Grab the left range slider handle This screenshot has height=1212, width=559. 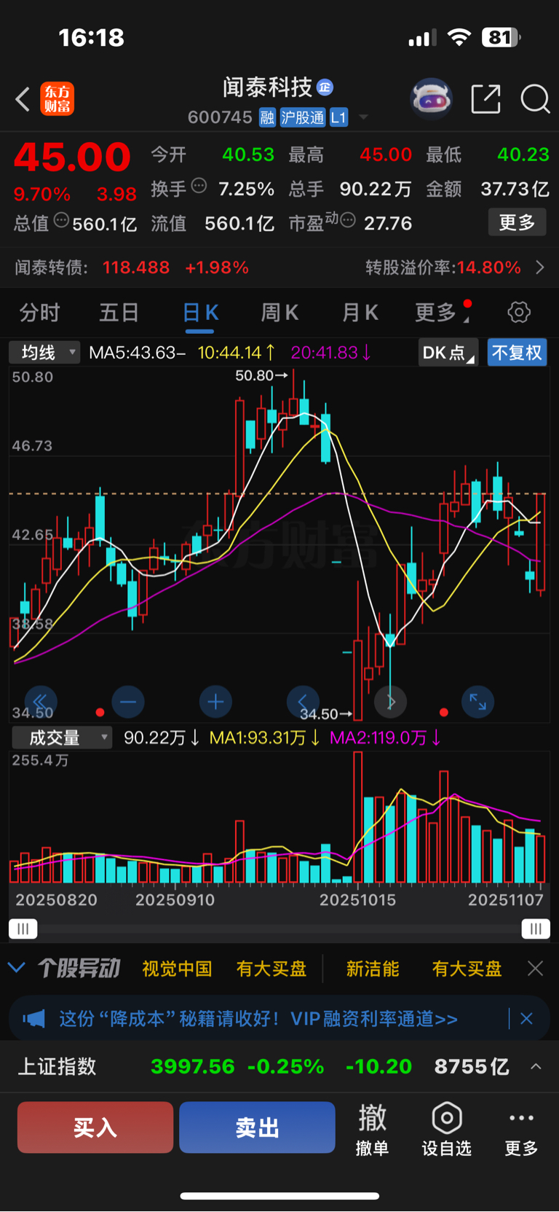[x=23, y=928]
